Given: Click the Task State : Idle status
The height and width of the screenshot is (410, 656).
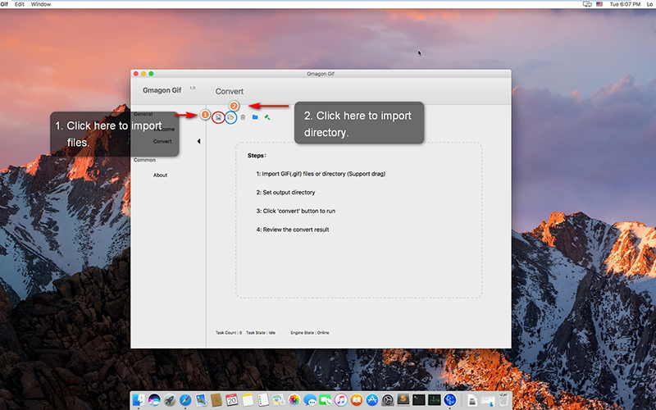Looking at the screenshot, I should [x=261, y=333].
